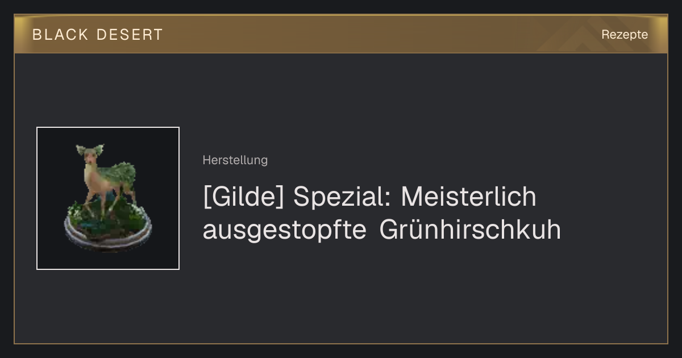Click the deer's leafy green tail

tap(124, 172)
